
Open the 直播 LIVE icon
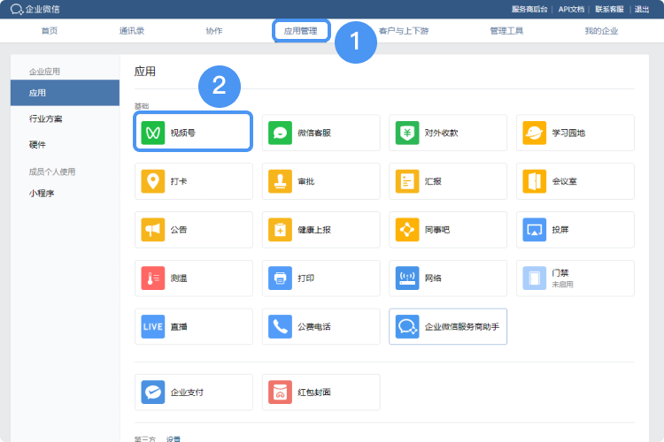[x=153, y=326]
